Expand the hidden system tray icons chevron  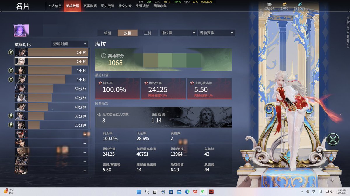pyautogui.click(x=302, y=192)
